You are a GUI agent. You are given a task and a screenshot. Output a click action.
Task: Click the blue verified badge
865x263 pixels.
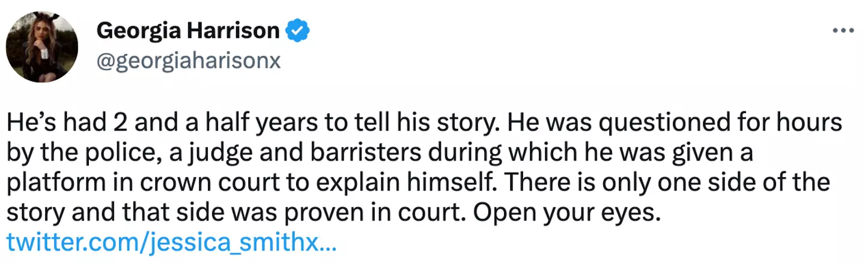(x=297, y=31)
